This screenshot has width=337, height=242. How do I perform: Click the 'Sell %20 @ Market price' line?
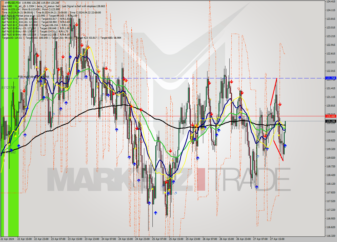[x=39, y=16]
